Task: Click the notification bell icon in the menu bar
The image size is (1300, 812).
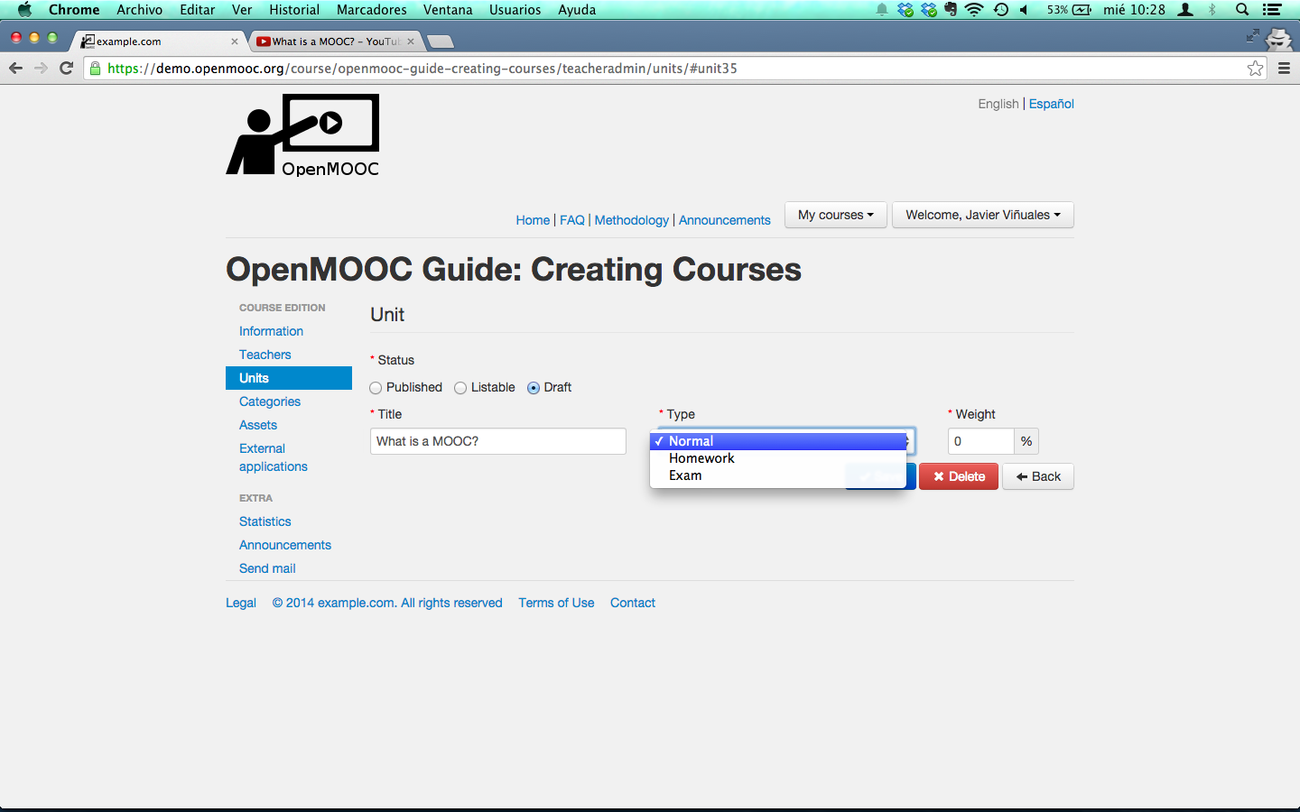Action: tap(882, 10)
